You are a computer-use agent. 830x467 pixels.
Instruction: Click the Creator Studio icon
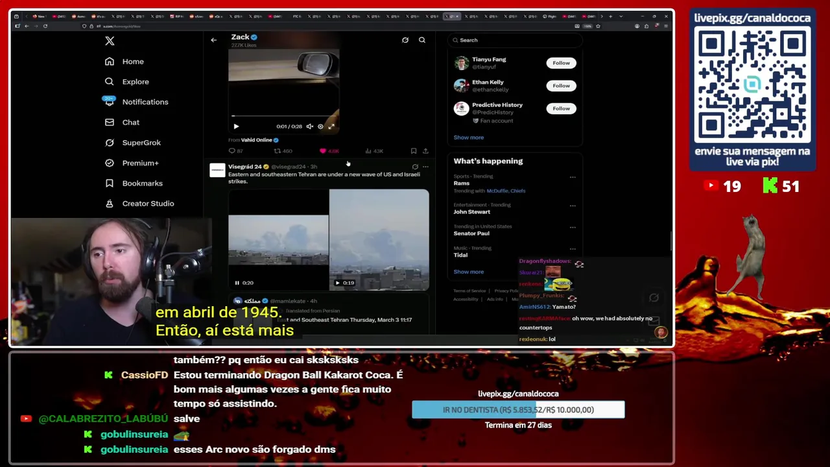110,204
